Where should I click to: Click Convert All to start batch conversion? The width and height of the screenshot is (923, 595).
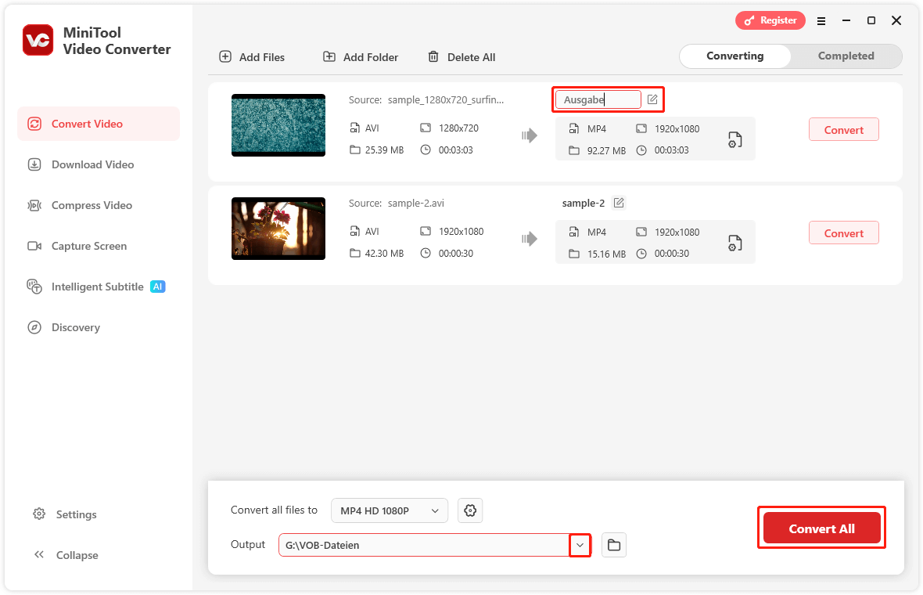click(x=821, y=528)
